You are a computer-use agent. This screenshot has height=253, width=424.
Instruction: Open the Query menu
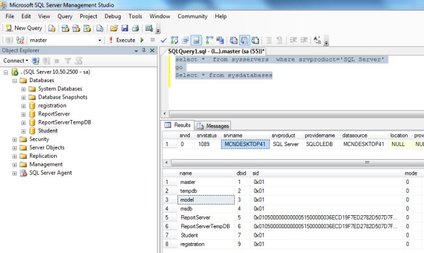tap(65, 16)
